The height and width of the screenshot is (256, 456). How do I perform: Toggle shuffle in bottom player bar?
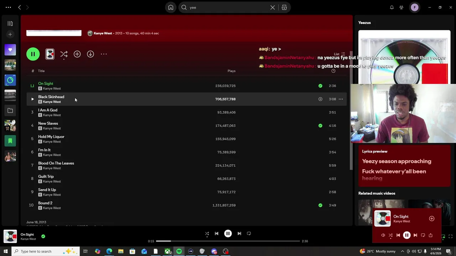(207, 234)
